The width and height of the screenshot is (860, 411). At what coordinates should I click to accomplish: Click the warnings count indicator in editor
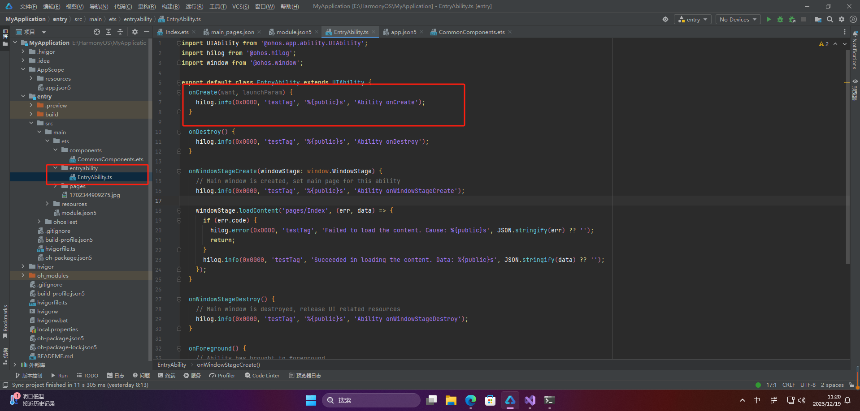[x=824, y=44]
